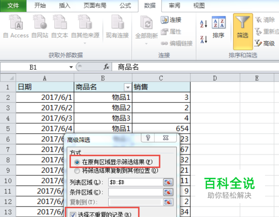Click the Name Box showing B1

click(33, 67)
